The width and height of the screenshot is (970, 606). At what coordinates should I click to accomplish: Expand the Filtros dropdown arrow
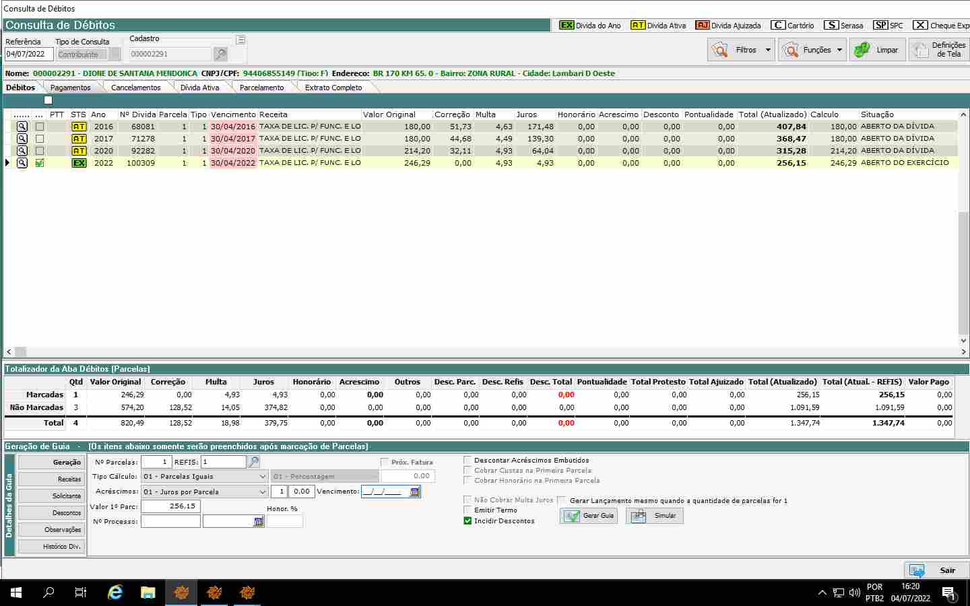(x=768, y=50)
